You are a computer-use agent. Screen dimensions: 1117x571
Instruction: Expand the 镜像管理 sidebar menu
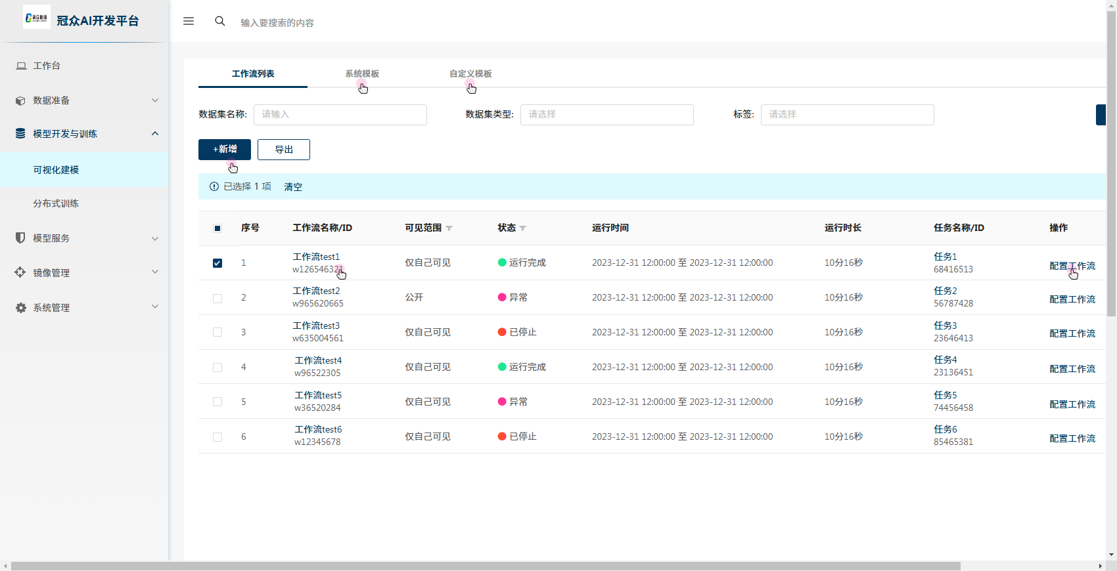coord(84,272)
